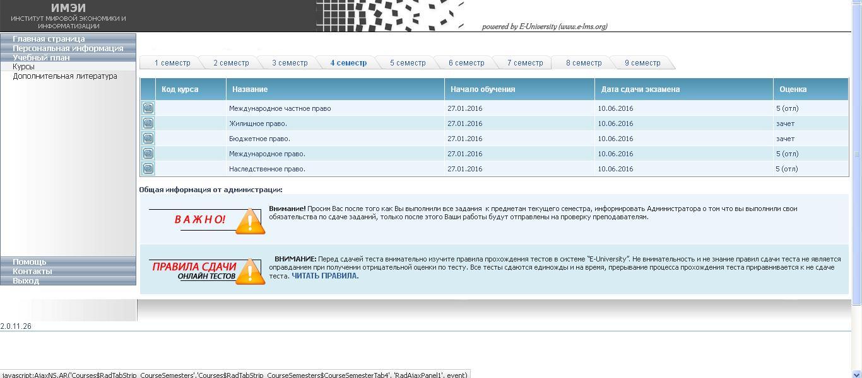The image size is (862, 378).
Task: Open the Помощь sidebar section
Action: [x=30, y=261]
